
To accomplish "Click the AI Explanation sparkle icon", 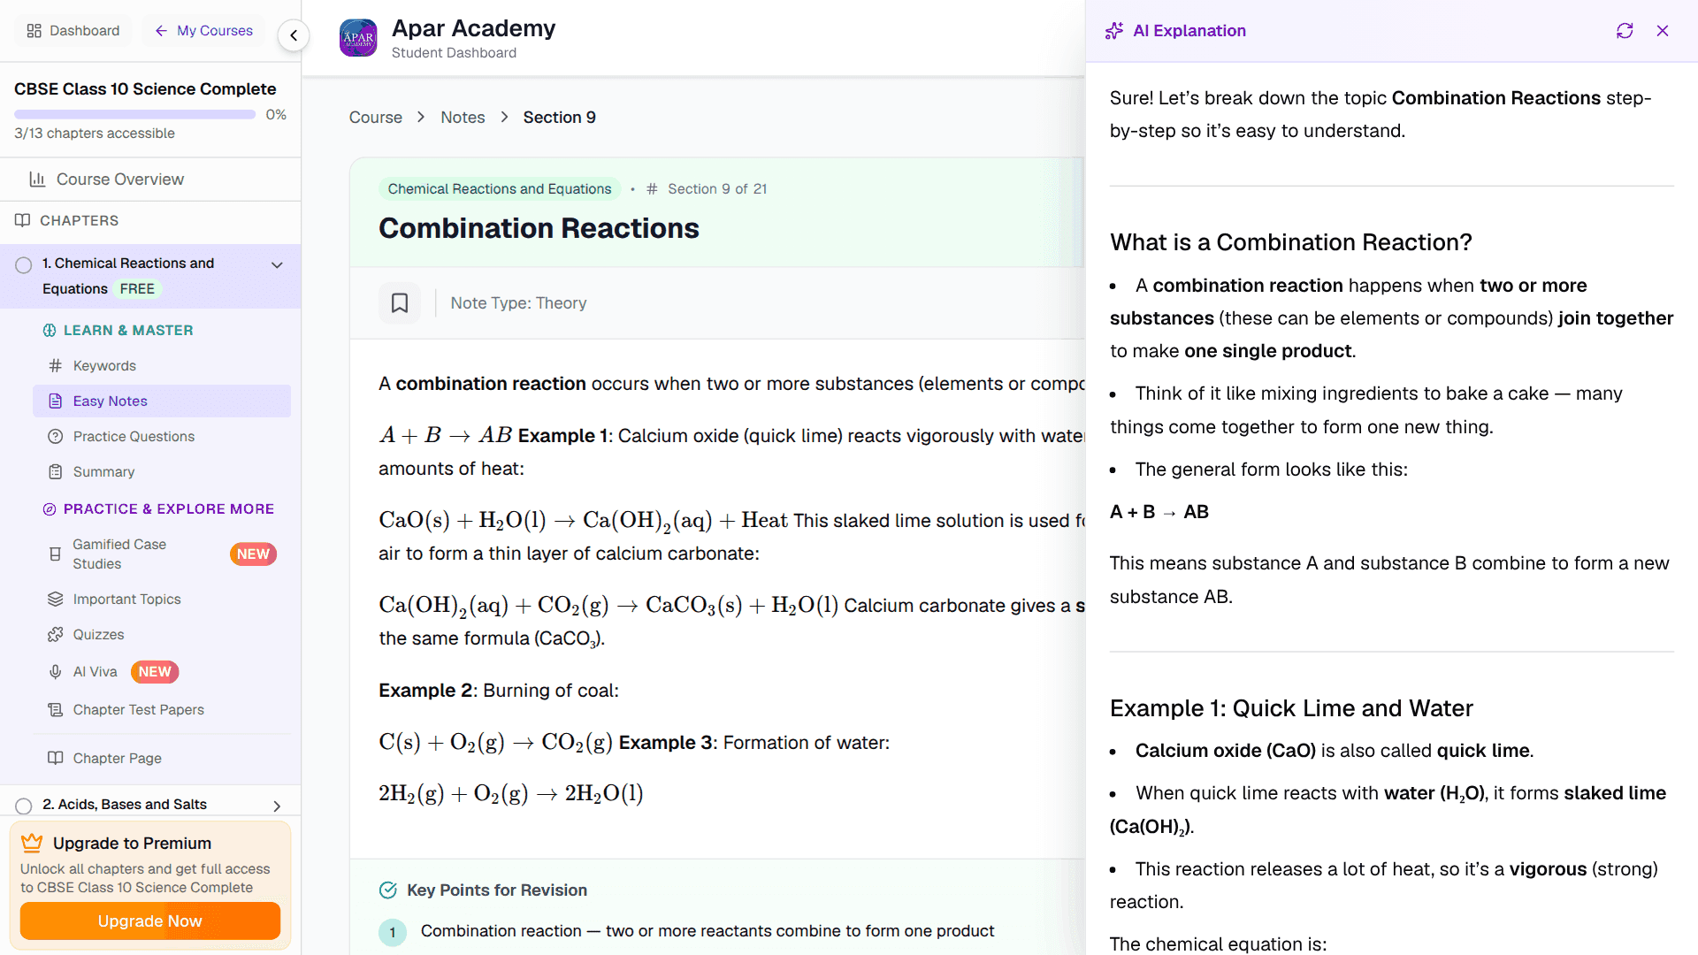I will [x=1114, y=31].
